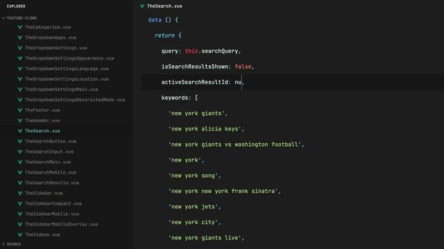This screenshot has height=249, width=444.
Task: Click Vue icon in TheSearch.vue editor tab
Action: 142,6
